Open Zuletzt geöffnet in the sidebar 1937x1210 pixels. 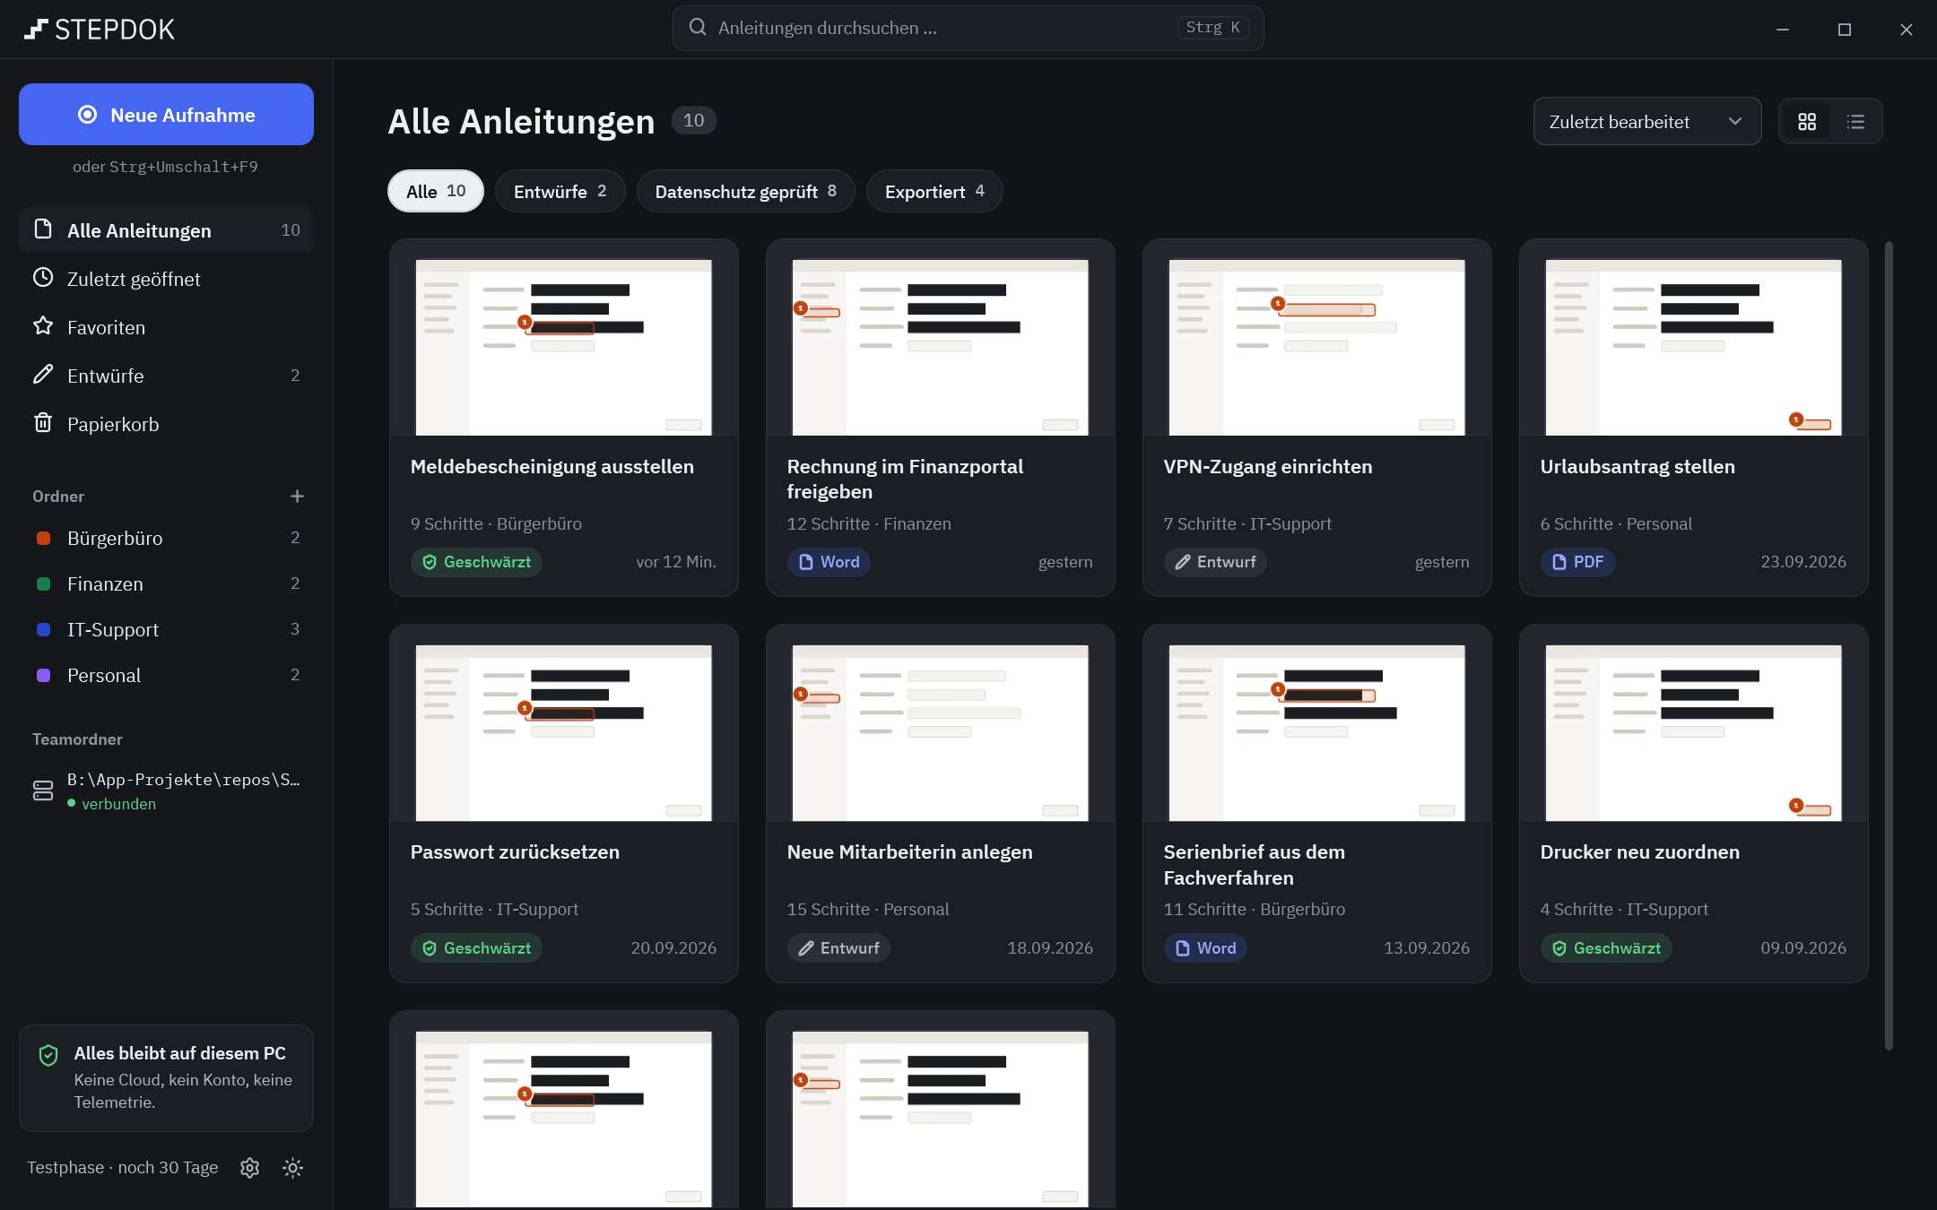tap(166, 279)
